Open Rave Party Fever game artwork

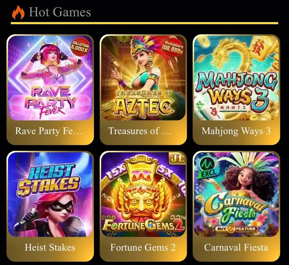coord(50,78)
